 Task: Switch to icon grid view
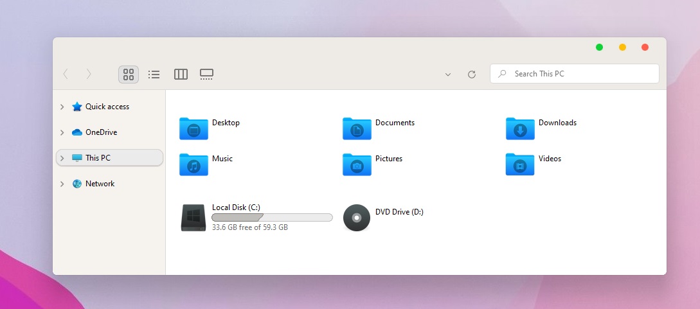coord(129,75)
